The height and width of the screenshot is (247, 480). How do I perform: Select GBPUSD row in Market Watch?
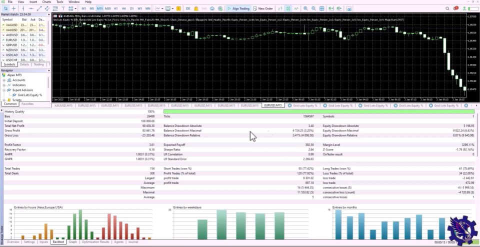(x=23, y=45)
